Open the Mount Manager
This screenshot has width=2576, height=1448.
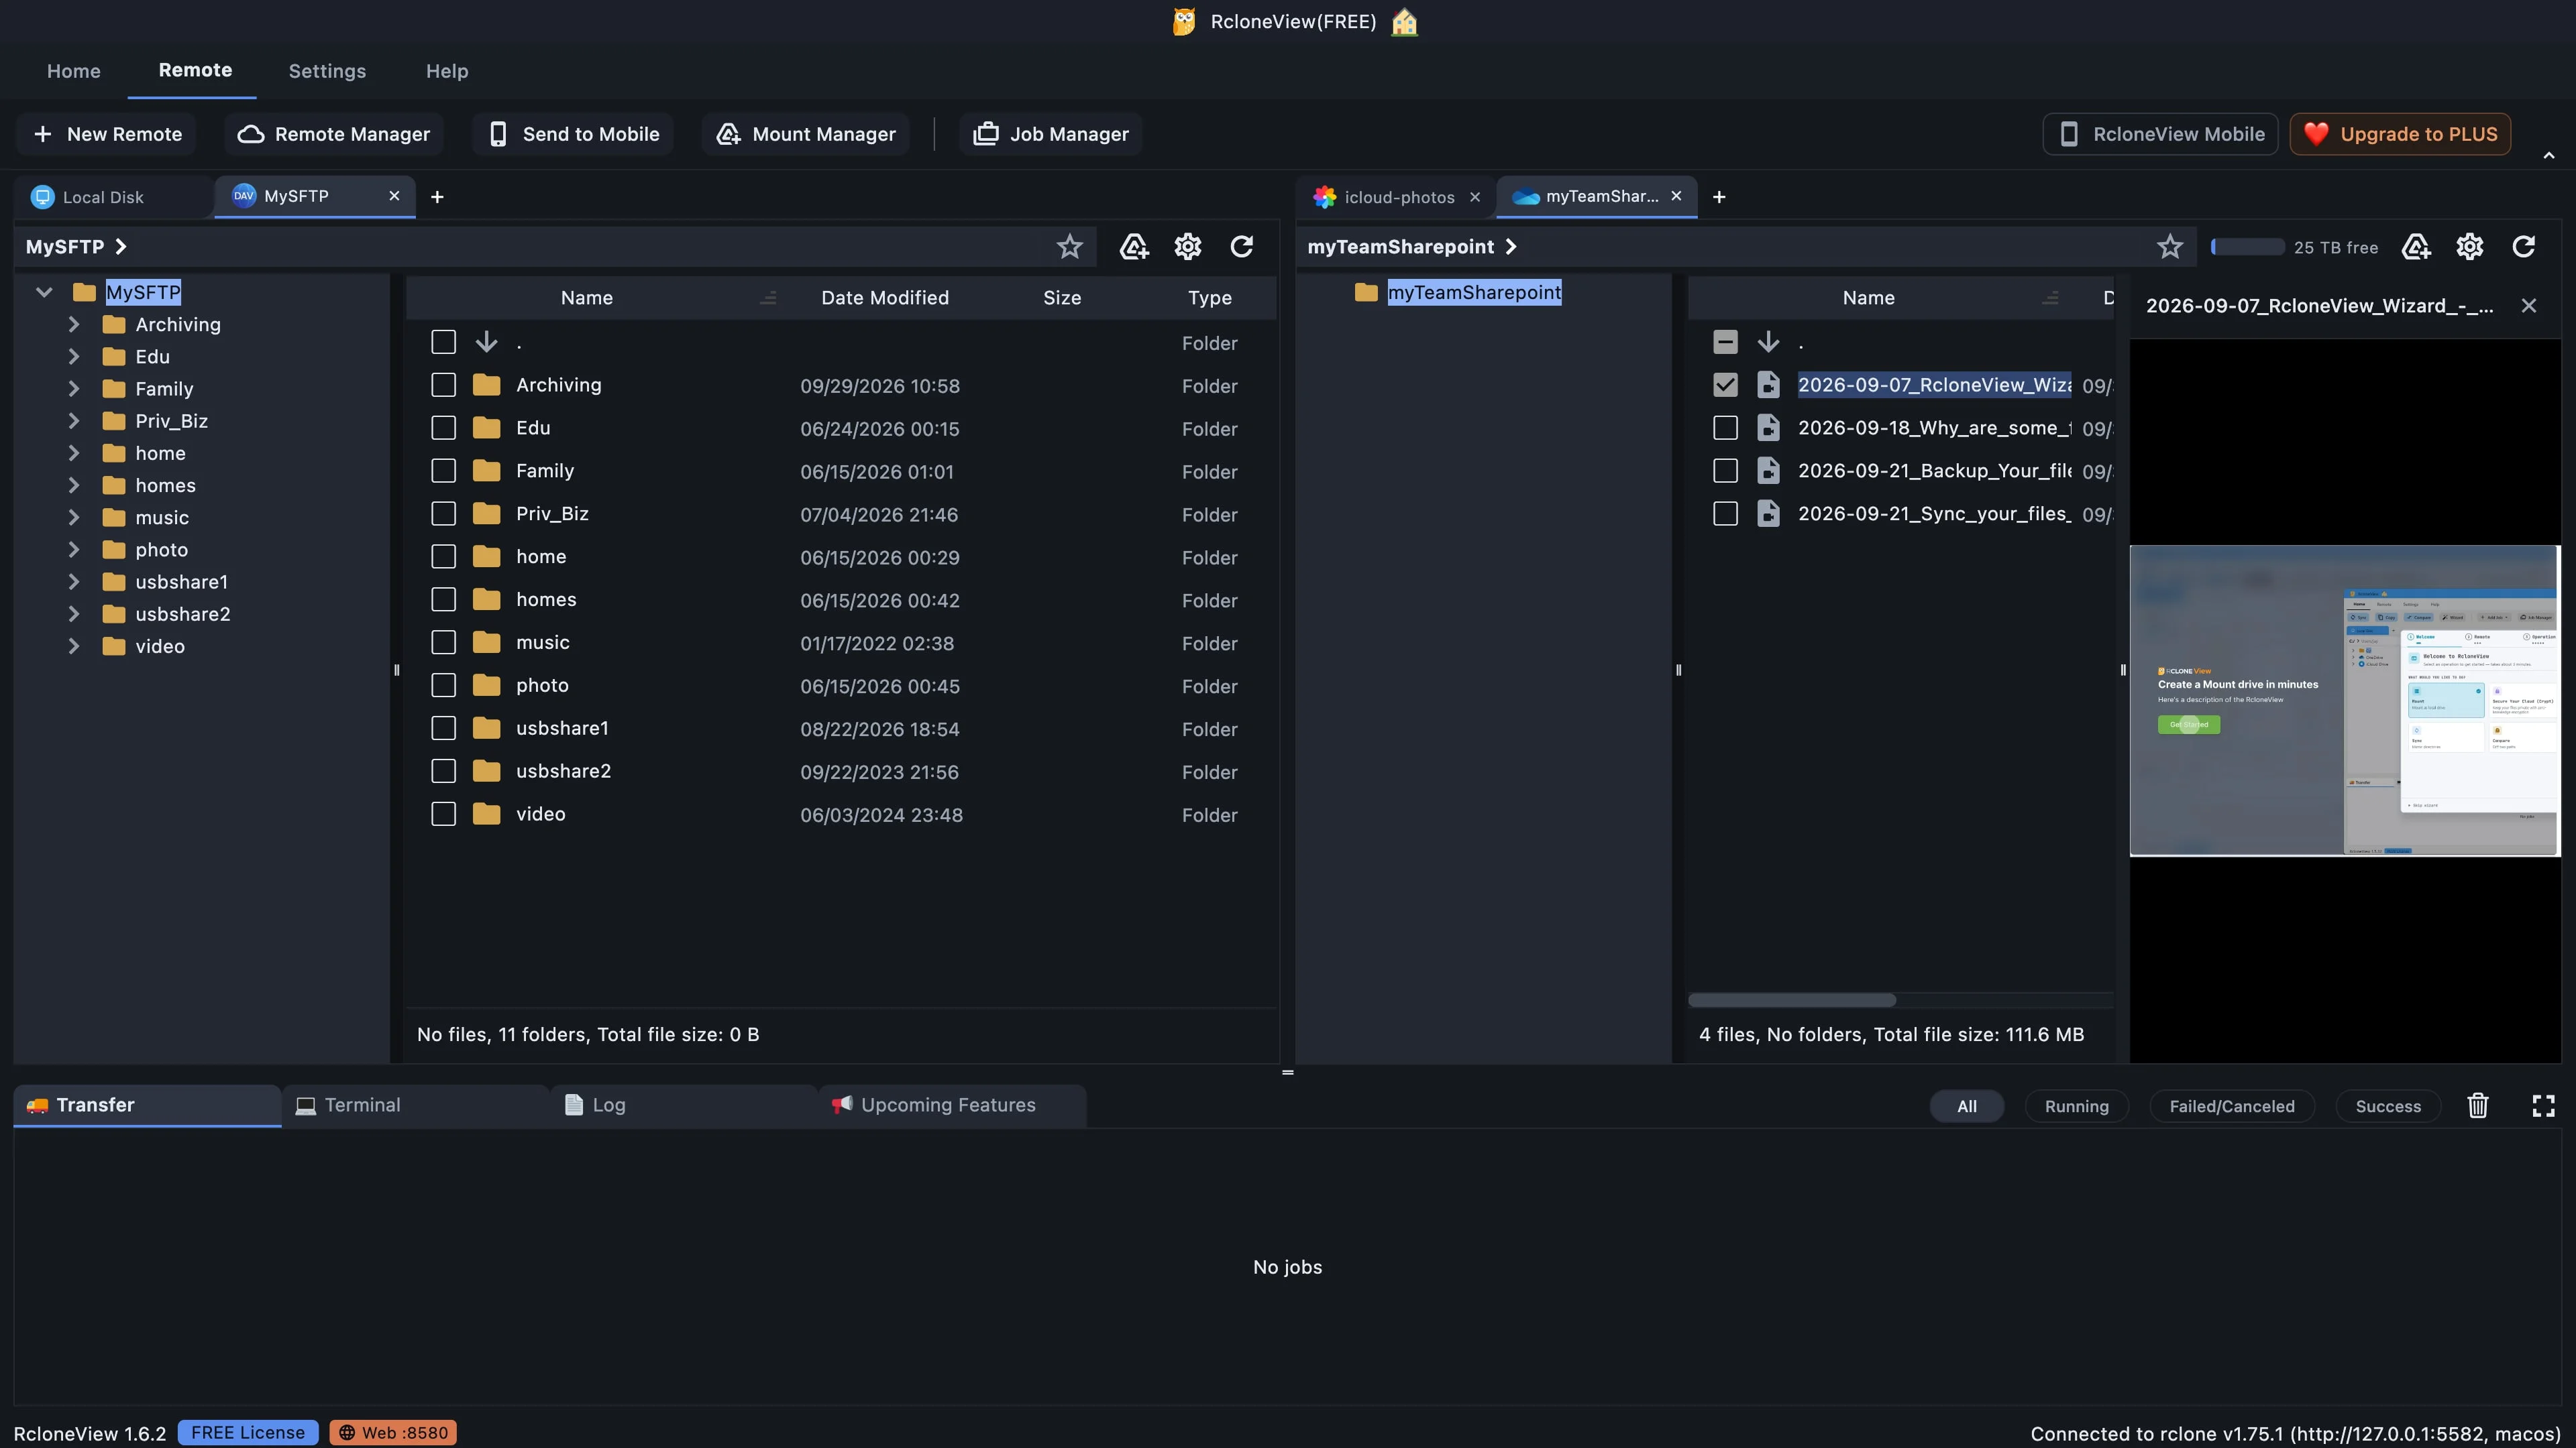click(806, 134)
